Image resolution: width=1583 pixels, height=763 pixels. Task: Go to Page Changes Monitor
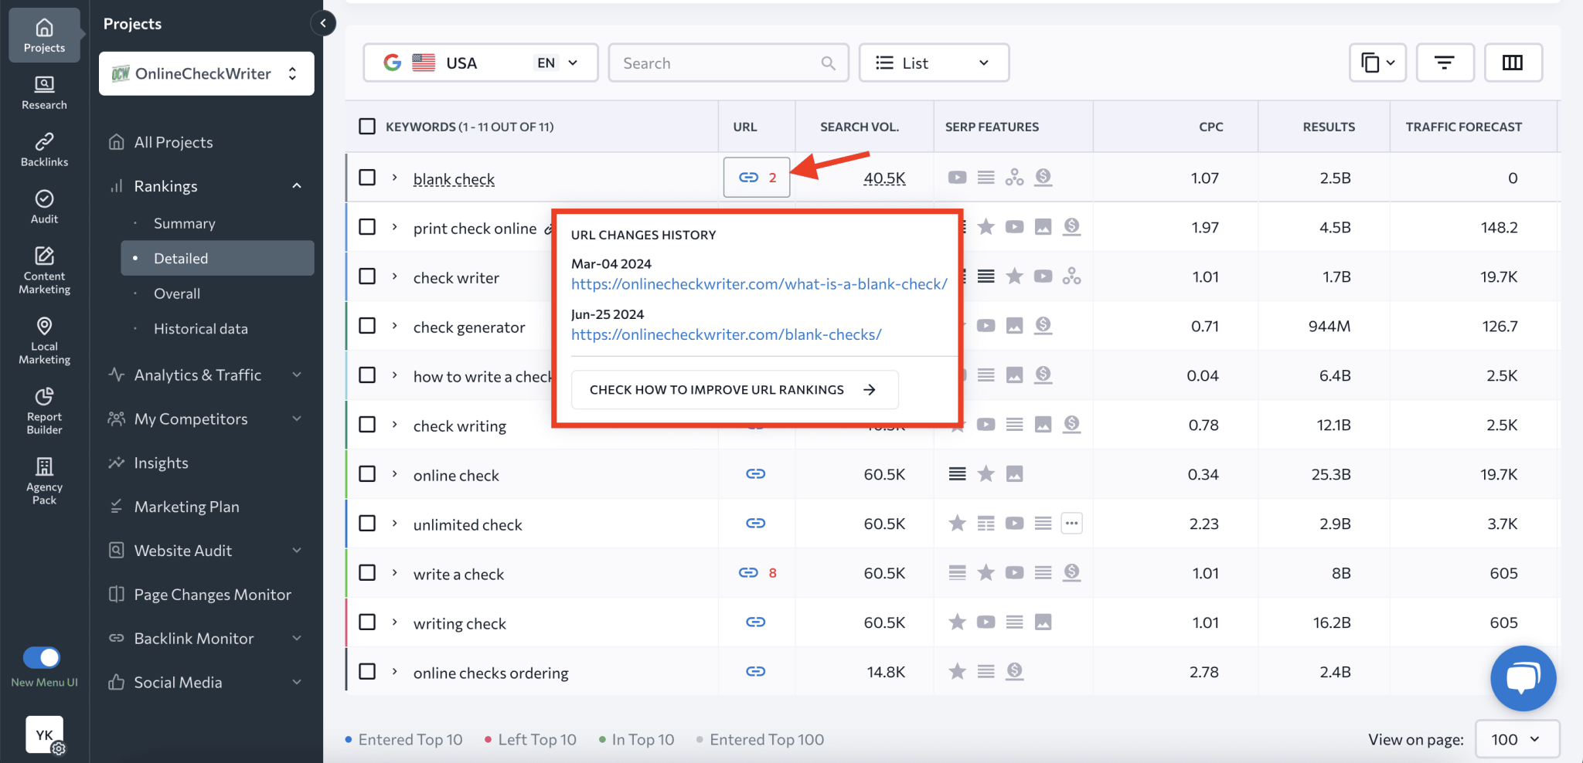[x=213, y=594]
